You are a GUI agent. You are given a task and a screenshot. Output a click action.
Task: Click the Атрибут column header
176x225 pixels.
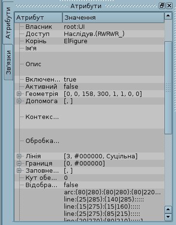click(x=38, y=18)
